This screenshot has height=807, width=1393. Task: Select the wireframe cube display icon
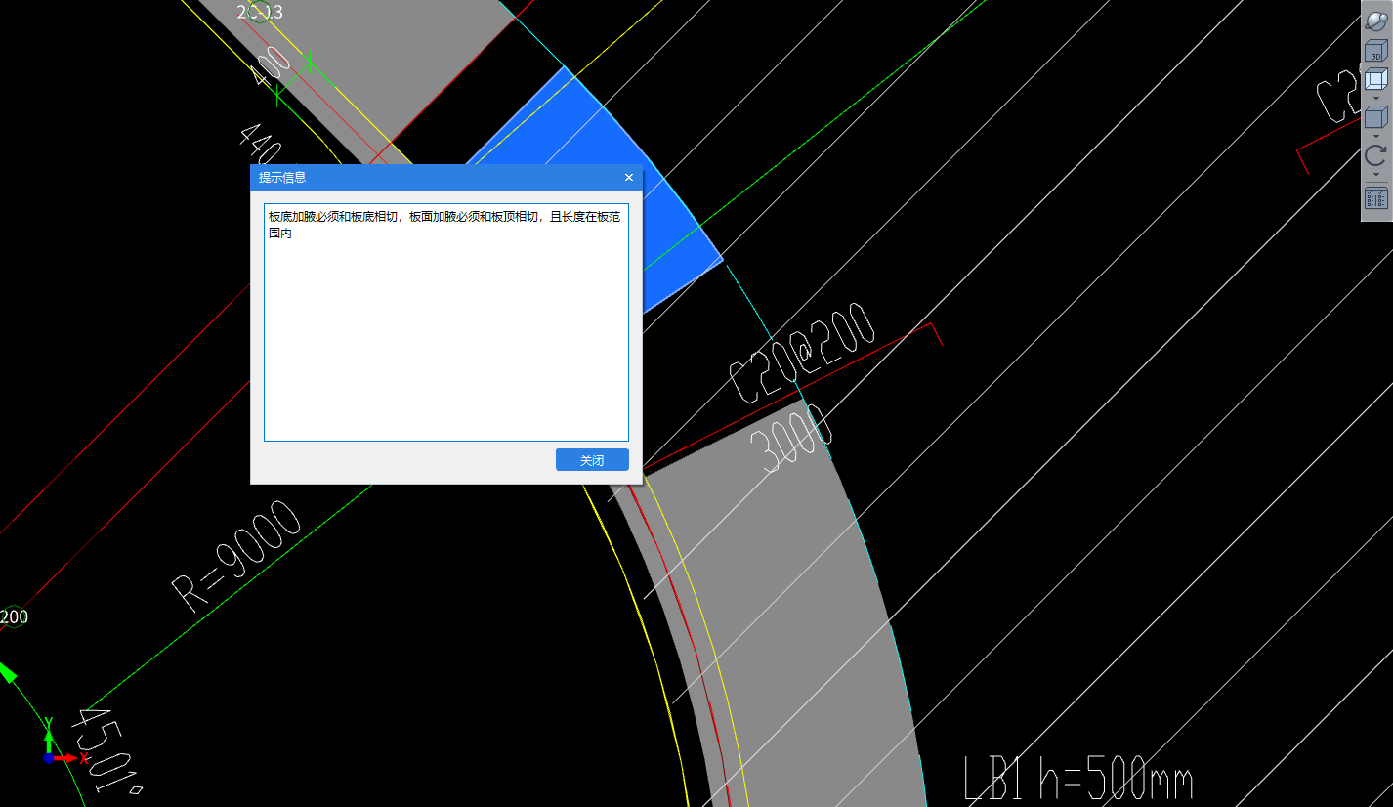(x=1375, y=80)
